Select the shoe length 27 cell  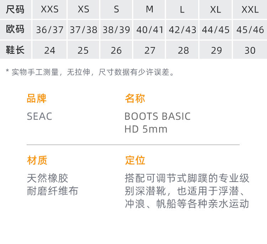tap(150, 51)
